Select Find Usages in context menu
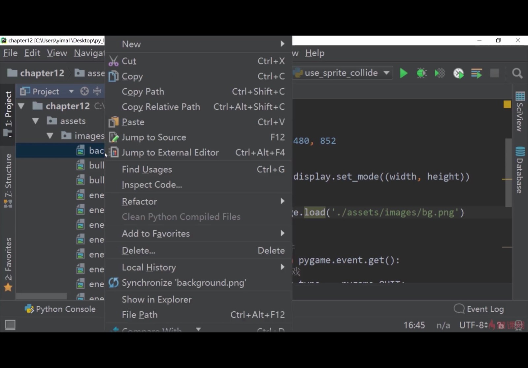The image size is (528, 368). click(x=198, y=169)
